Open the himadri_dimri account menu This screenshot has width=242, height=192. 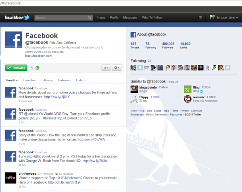227,17
